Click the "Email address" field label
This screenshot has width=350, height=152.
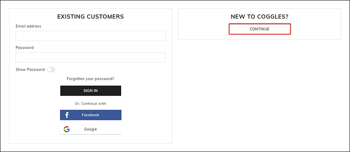click(28, 26)
